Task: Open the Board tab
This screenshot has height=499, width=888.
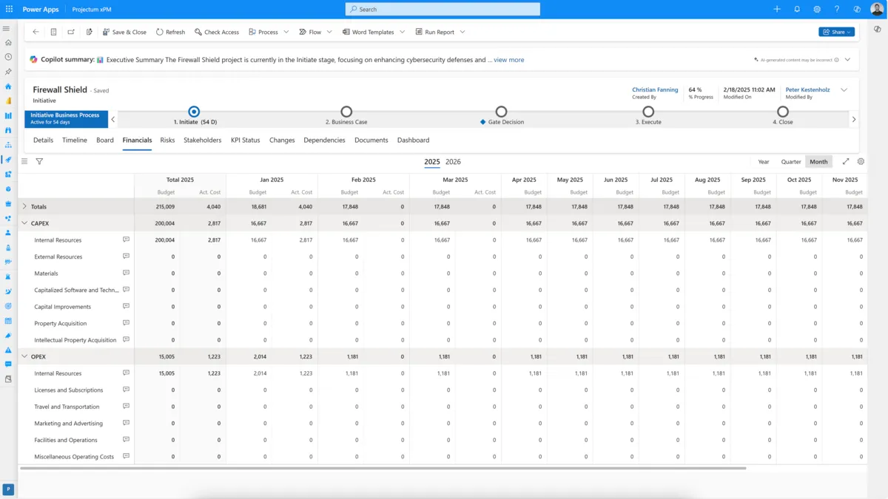Action: coord(105,140)
